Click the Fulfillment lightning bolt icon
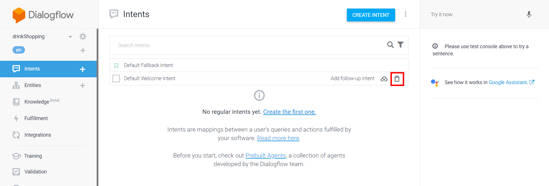549x186 pixels. (16, 118)
